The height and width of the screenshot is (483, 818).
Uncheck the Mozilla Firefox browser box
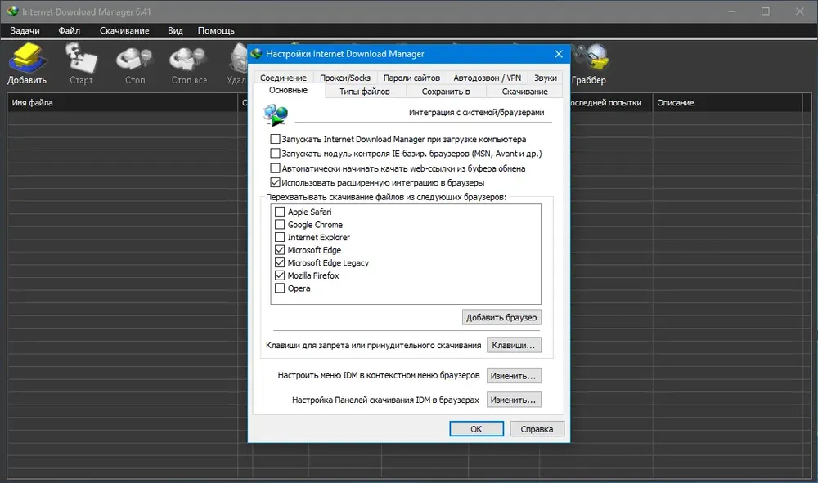(280, 275)
